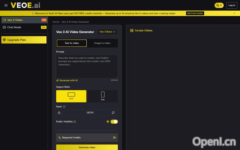The height and width of the screenshot is (150, 240).
Task: Click the Veo 3 AI Video Generator breadcrumb
Action: click(76, 22)
